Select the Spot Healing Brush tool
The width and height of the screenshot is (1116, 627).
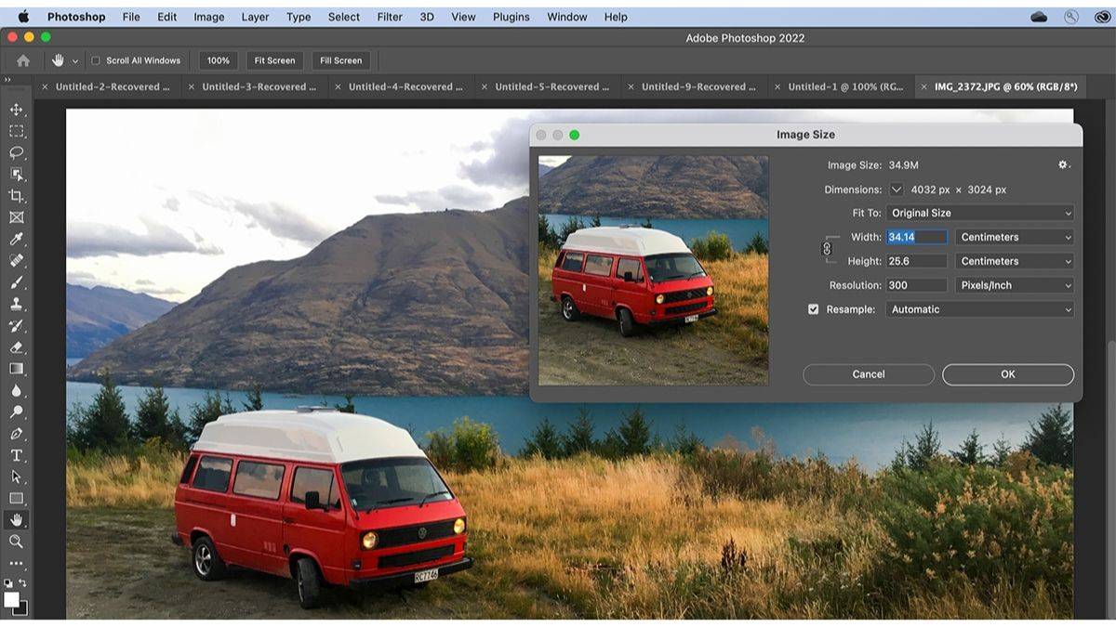pos(17,261)
